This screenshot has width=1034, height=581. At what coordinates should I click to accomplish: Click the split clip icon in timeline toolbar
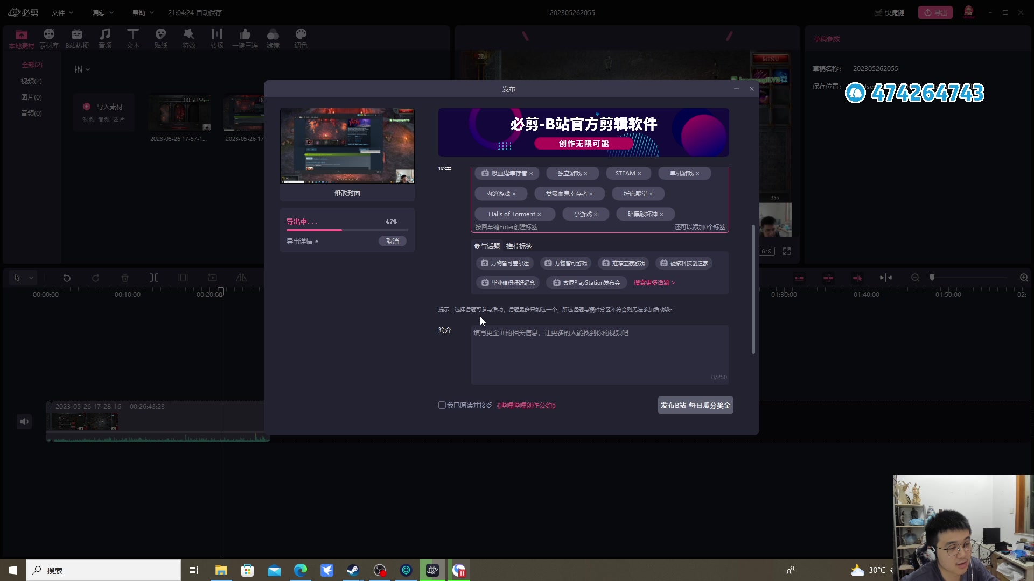tap(154, 278)
